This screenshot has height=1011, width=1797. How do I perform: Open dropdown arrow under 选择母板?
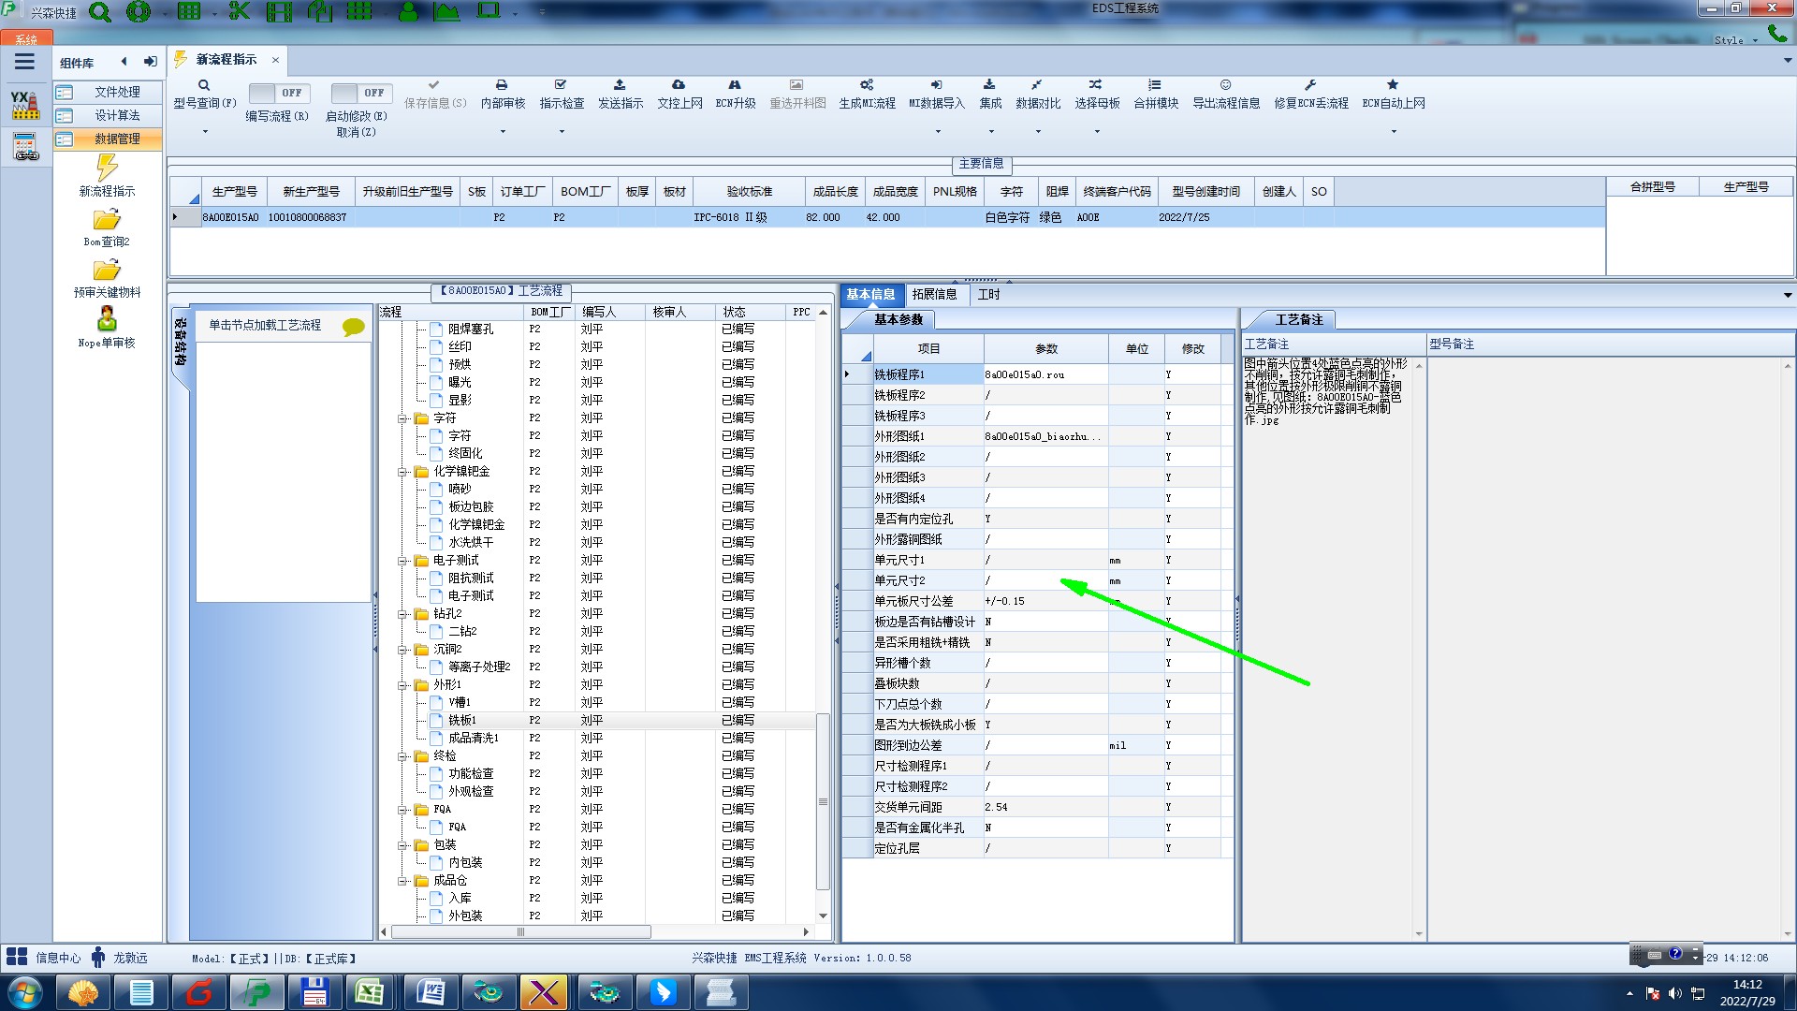(x=1097, y=131)
